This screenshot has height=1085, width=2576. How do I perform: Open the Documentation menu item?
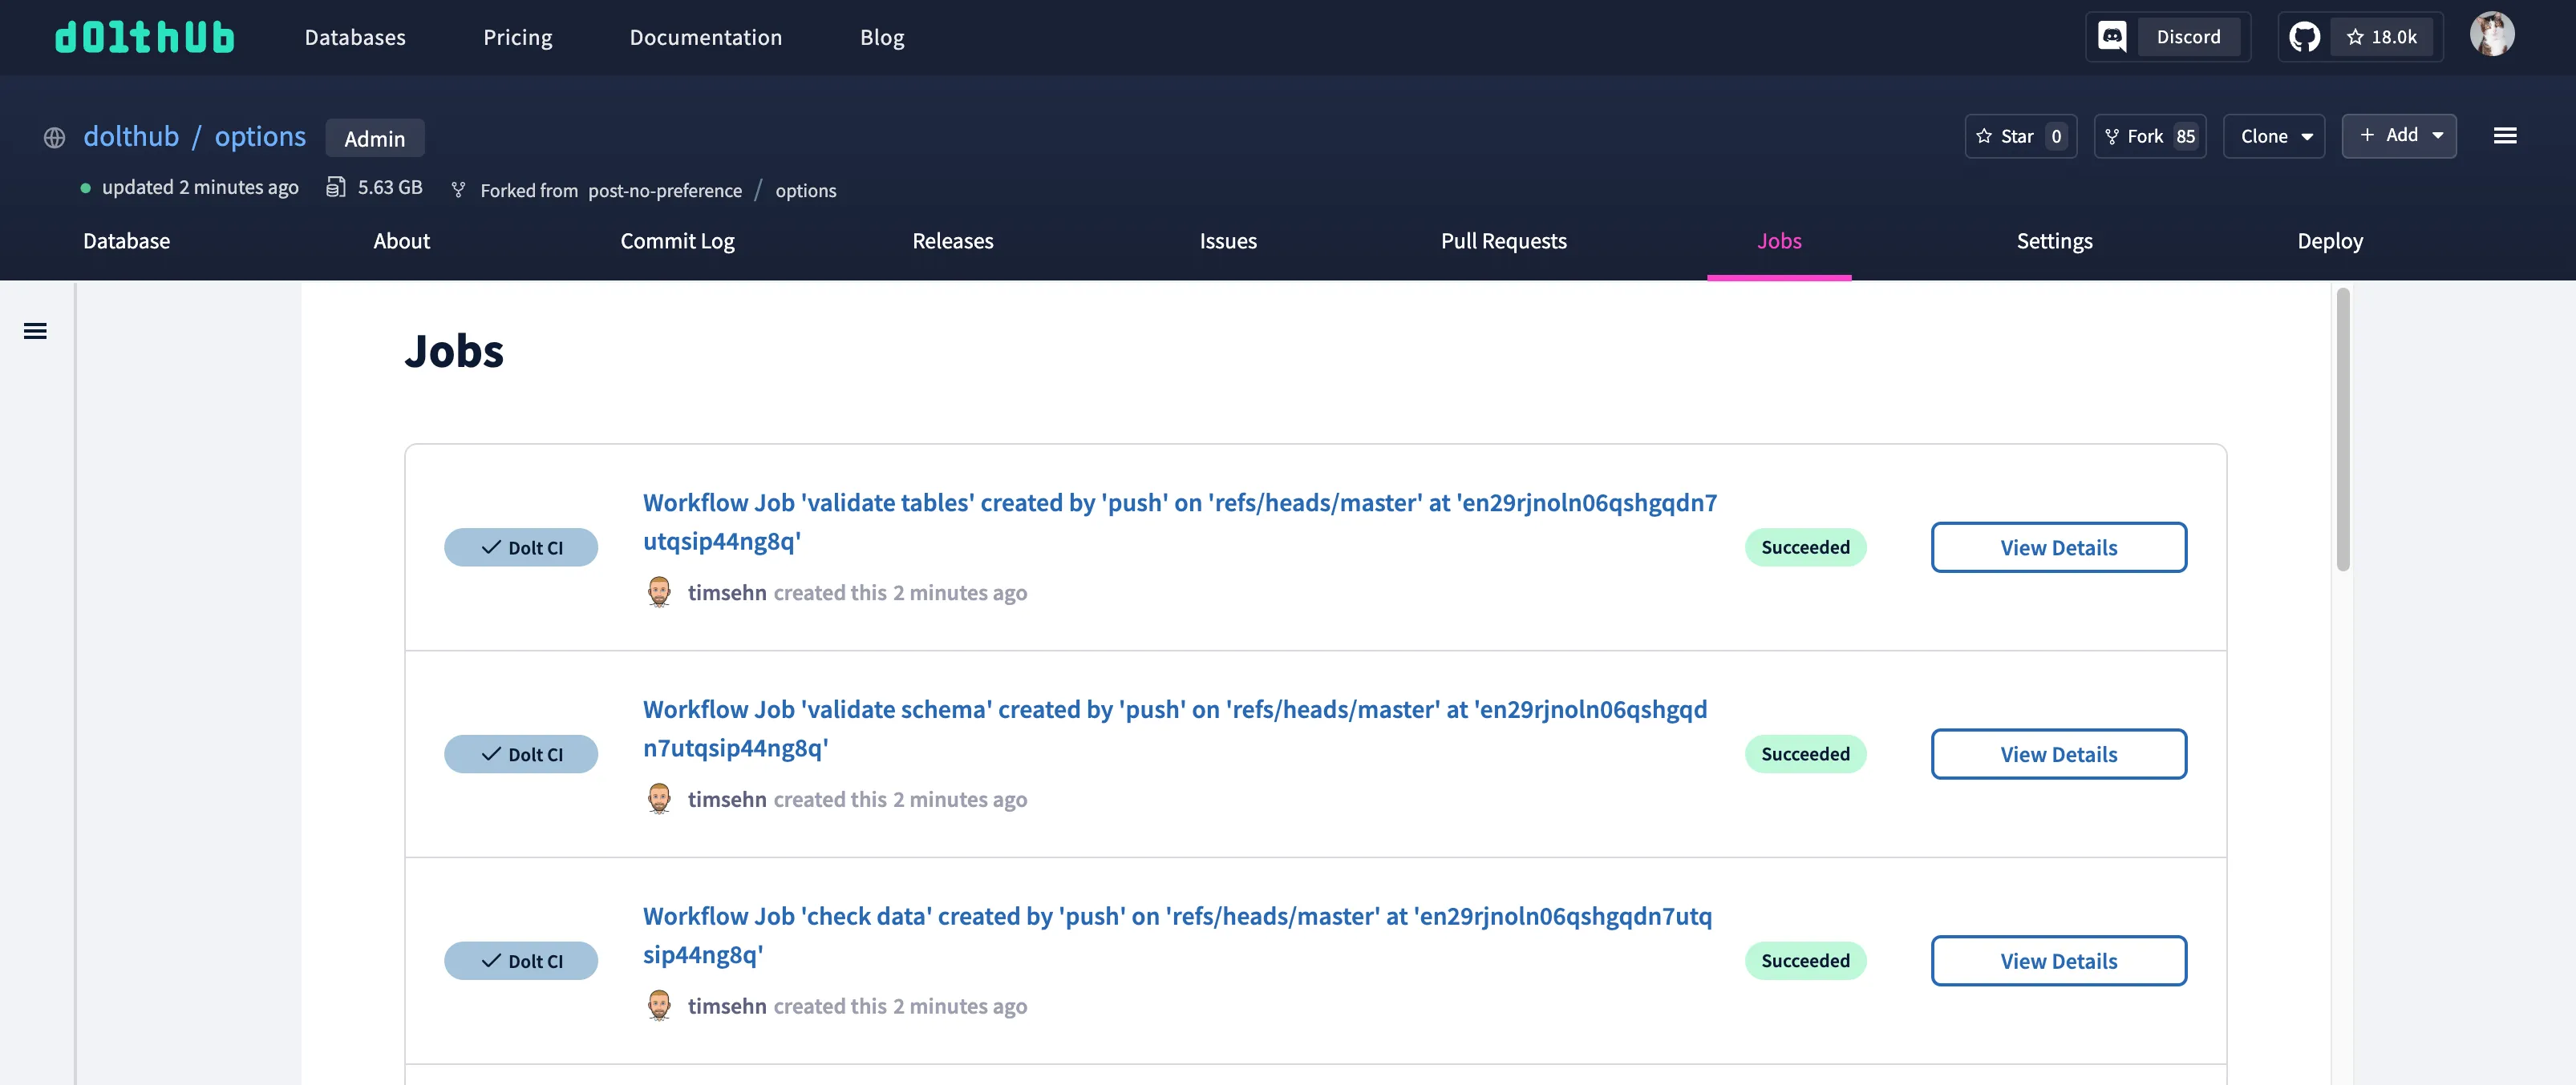point(706,37)
